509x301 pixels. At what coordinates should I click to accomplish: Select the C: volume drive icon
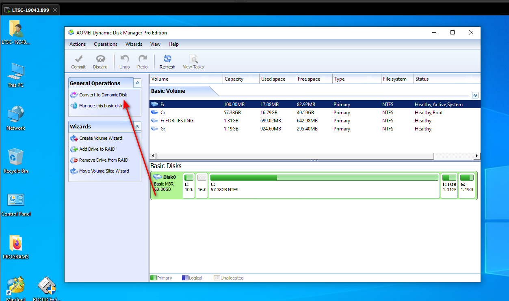pos(154,112)
